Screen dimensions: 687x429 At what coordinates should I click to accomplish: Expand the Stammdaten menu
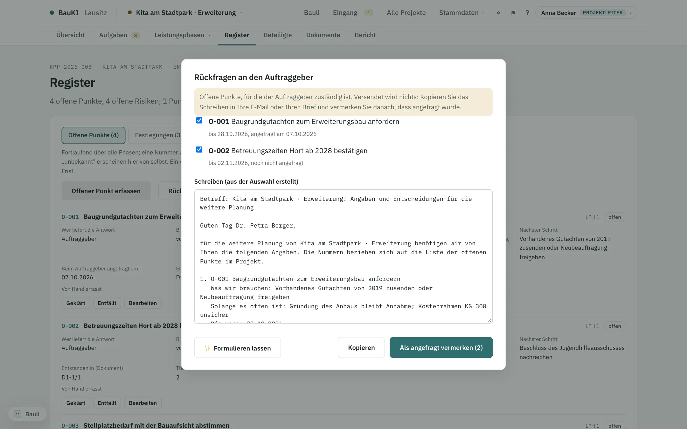pyautogui.click(x=461, y=13)
